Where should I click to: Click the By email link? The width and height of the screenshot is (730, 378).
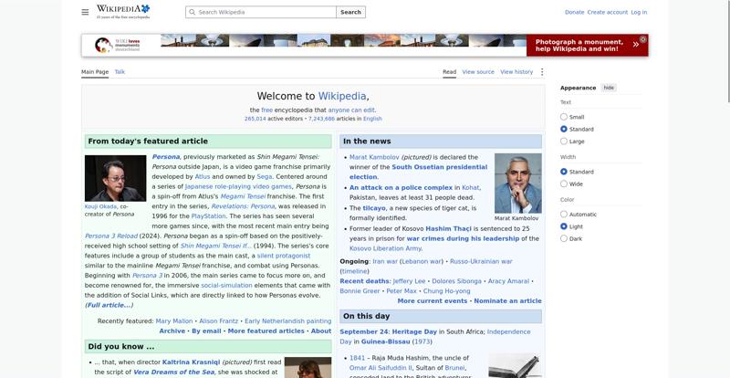pos(206,331)
